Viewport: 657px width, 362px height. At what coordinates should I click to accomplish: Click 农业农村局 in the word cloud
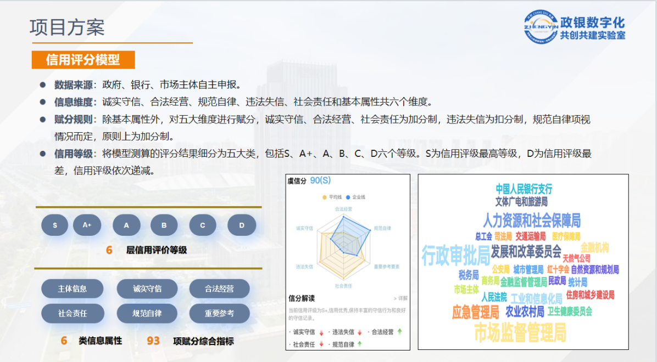tap(525, 312)
